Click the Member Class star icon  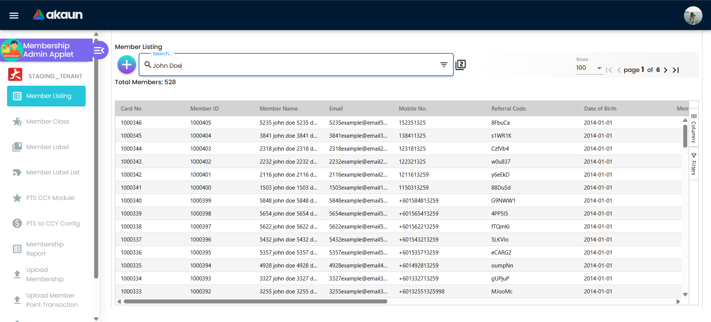17,121
